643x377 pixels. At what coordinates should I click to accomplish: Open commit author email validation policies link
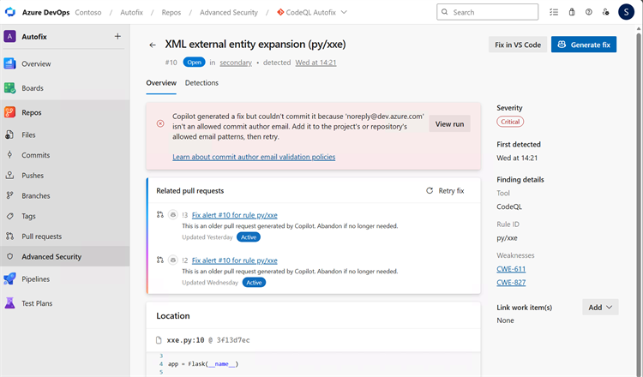[254, 157]
